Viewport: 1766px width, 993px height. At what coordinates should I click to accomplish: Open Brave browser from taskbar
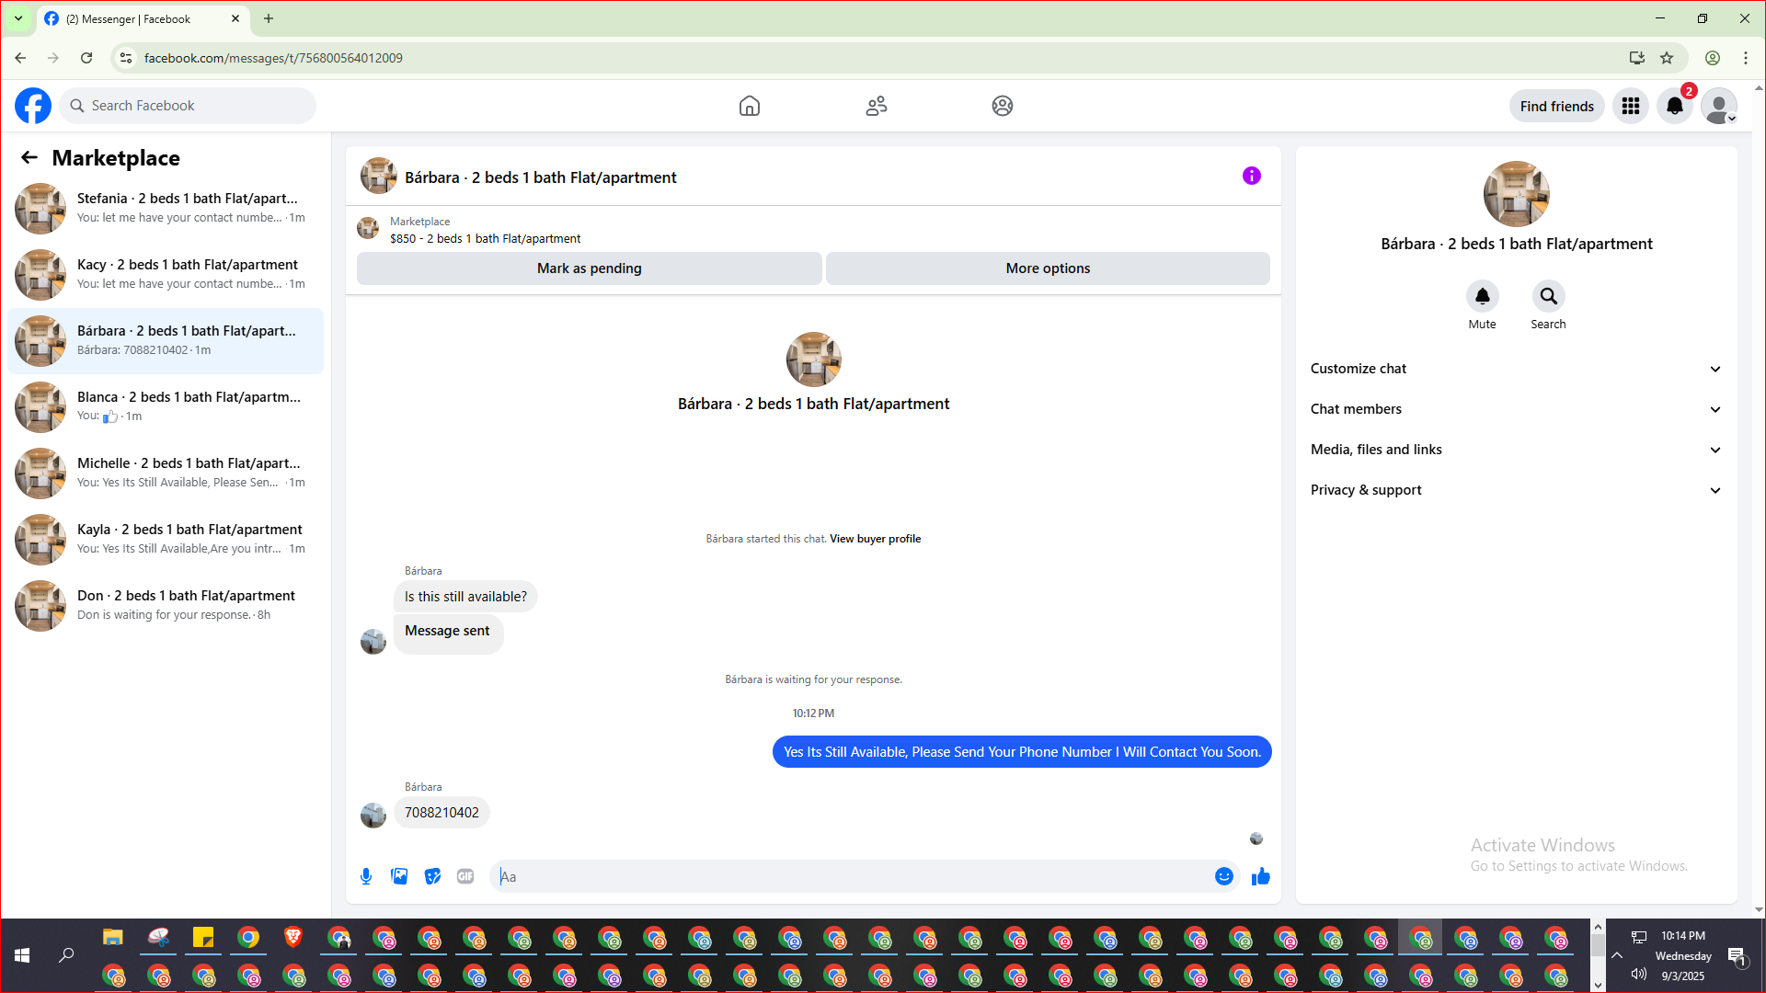(293, 937)
